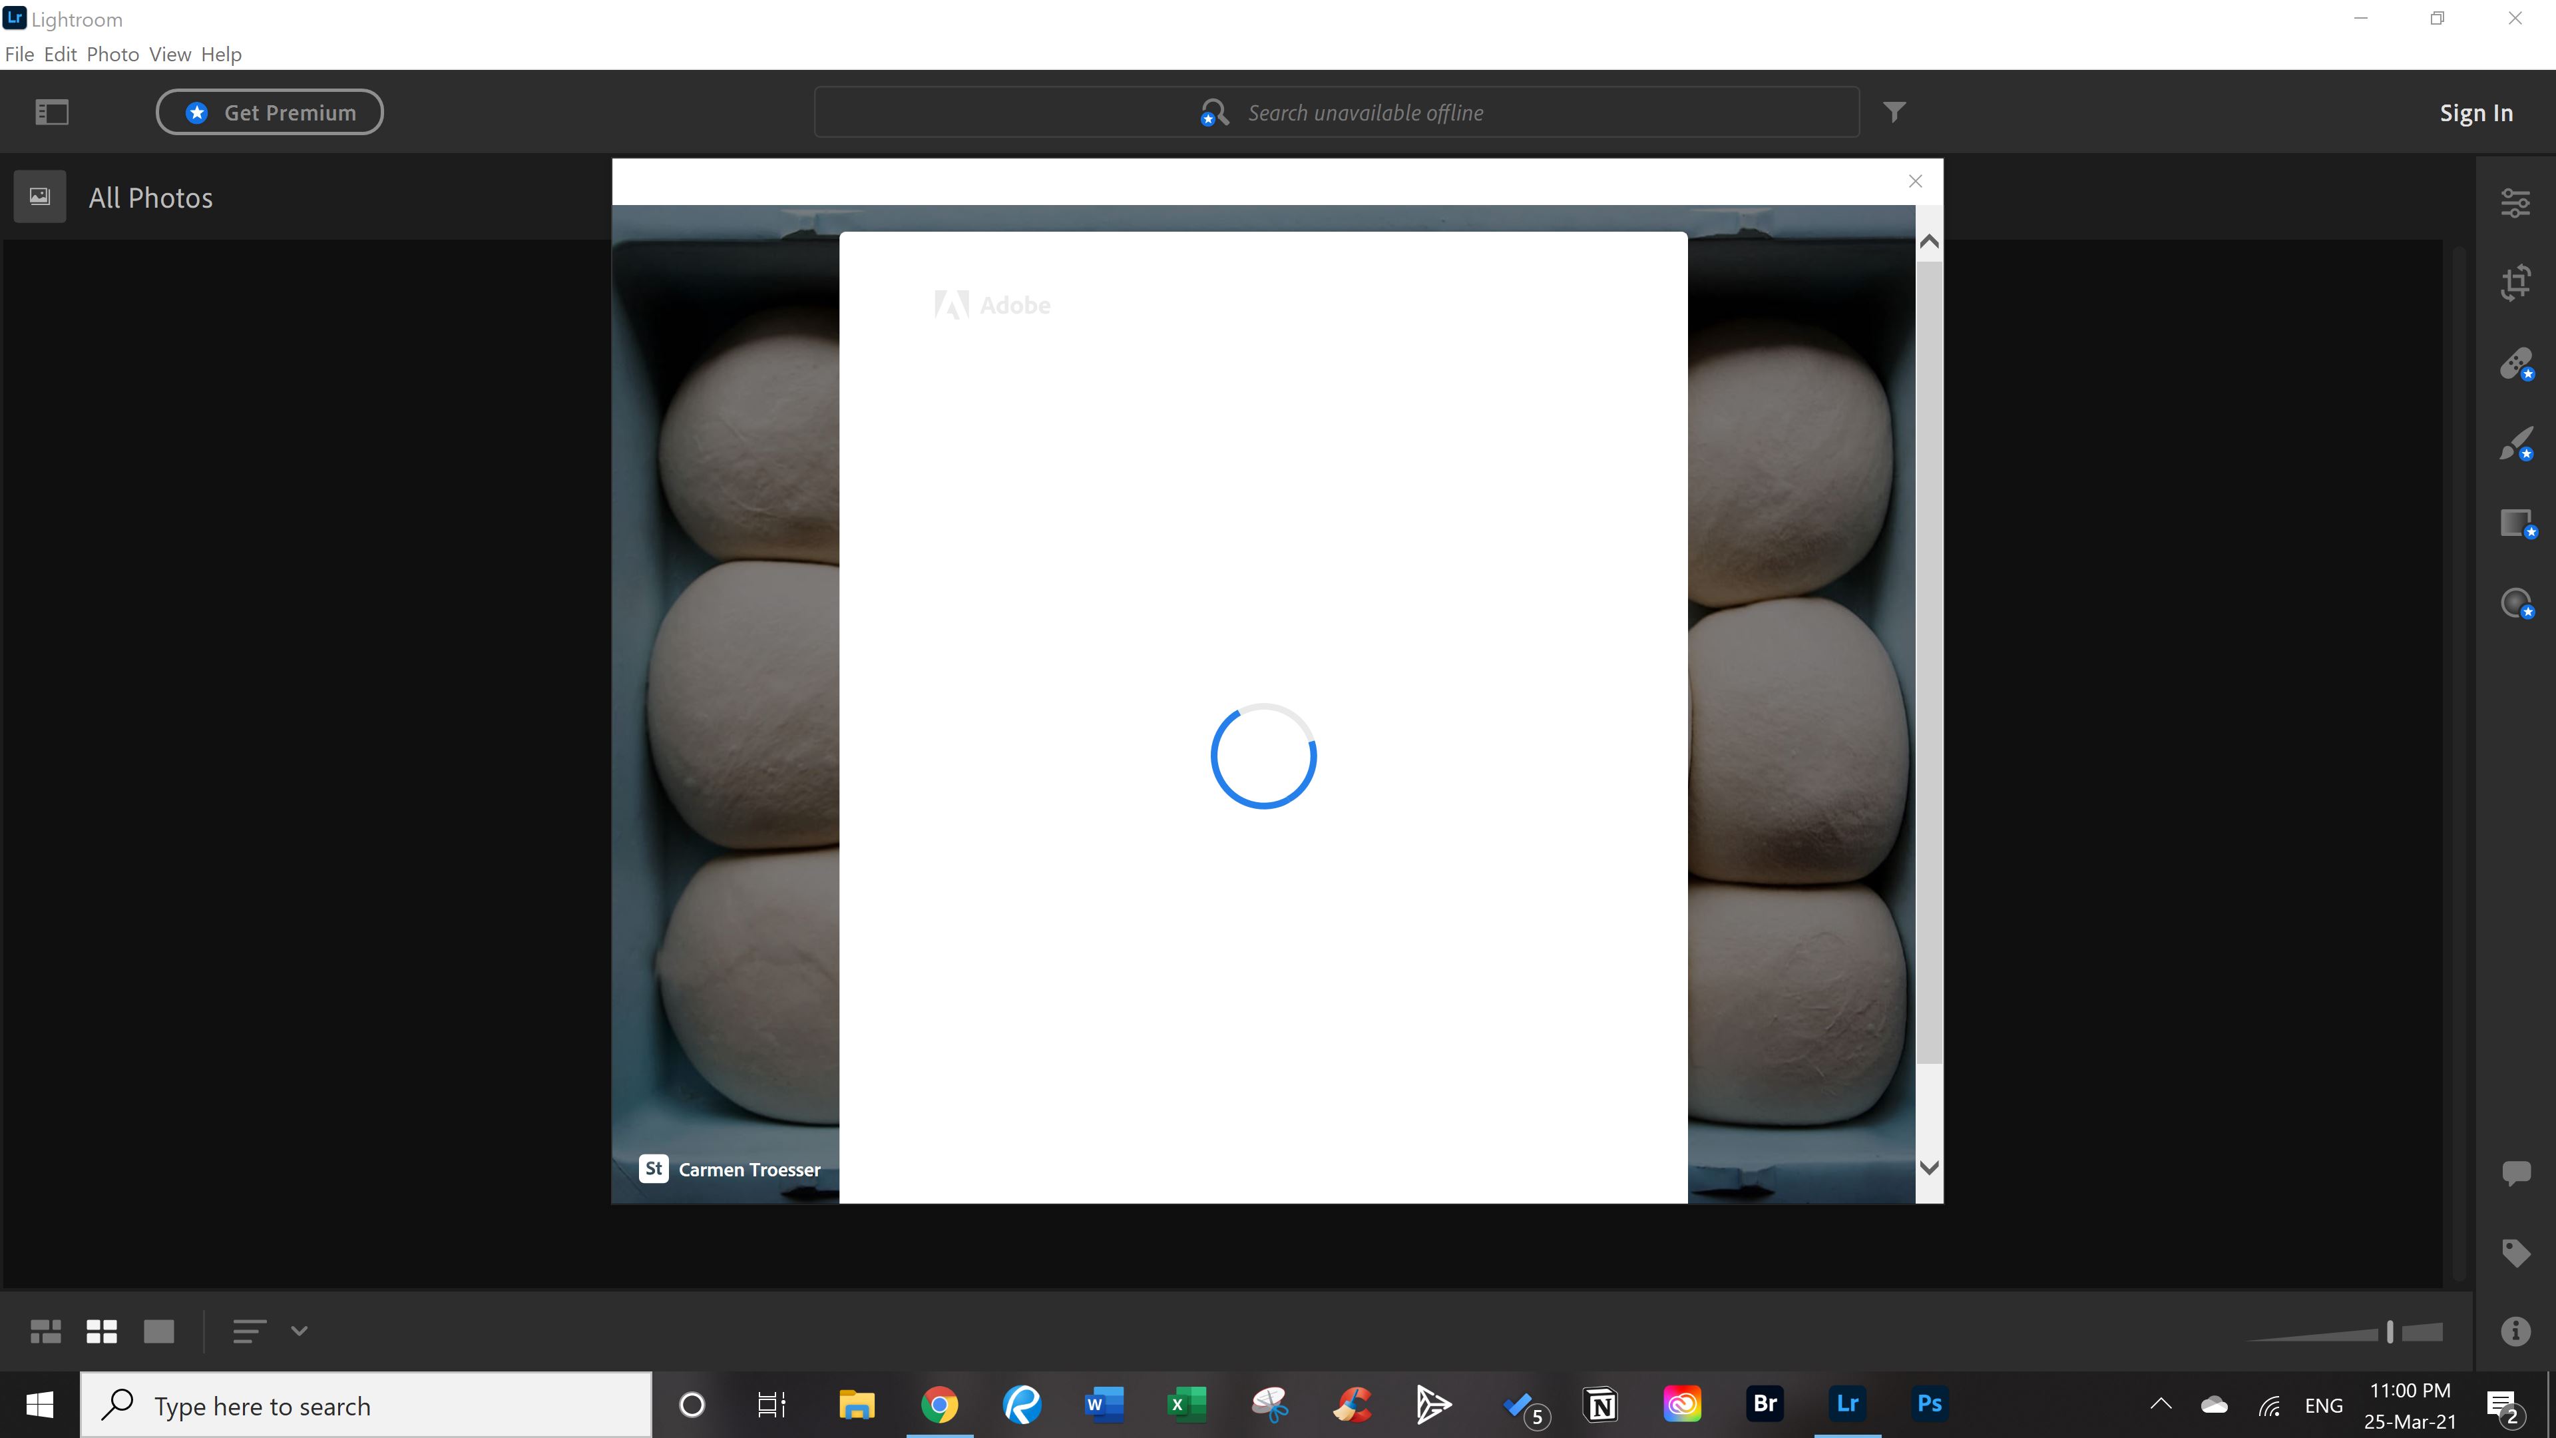This screenshot has width=2556, height=1438.
Task: Switch to Photo Grid view
Action: pos(46,1331)
